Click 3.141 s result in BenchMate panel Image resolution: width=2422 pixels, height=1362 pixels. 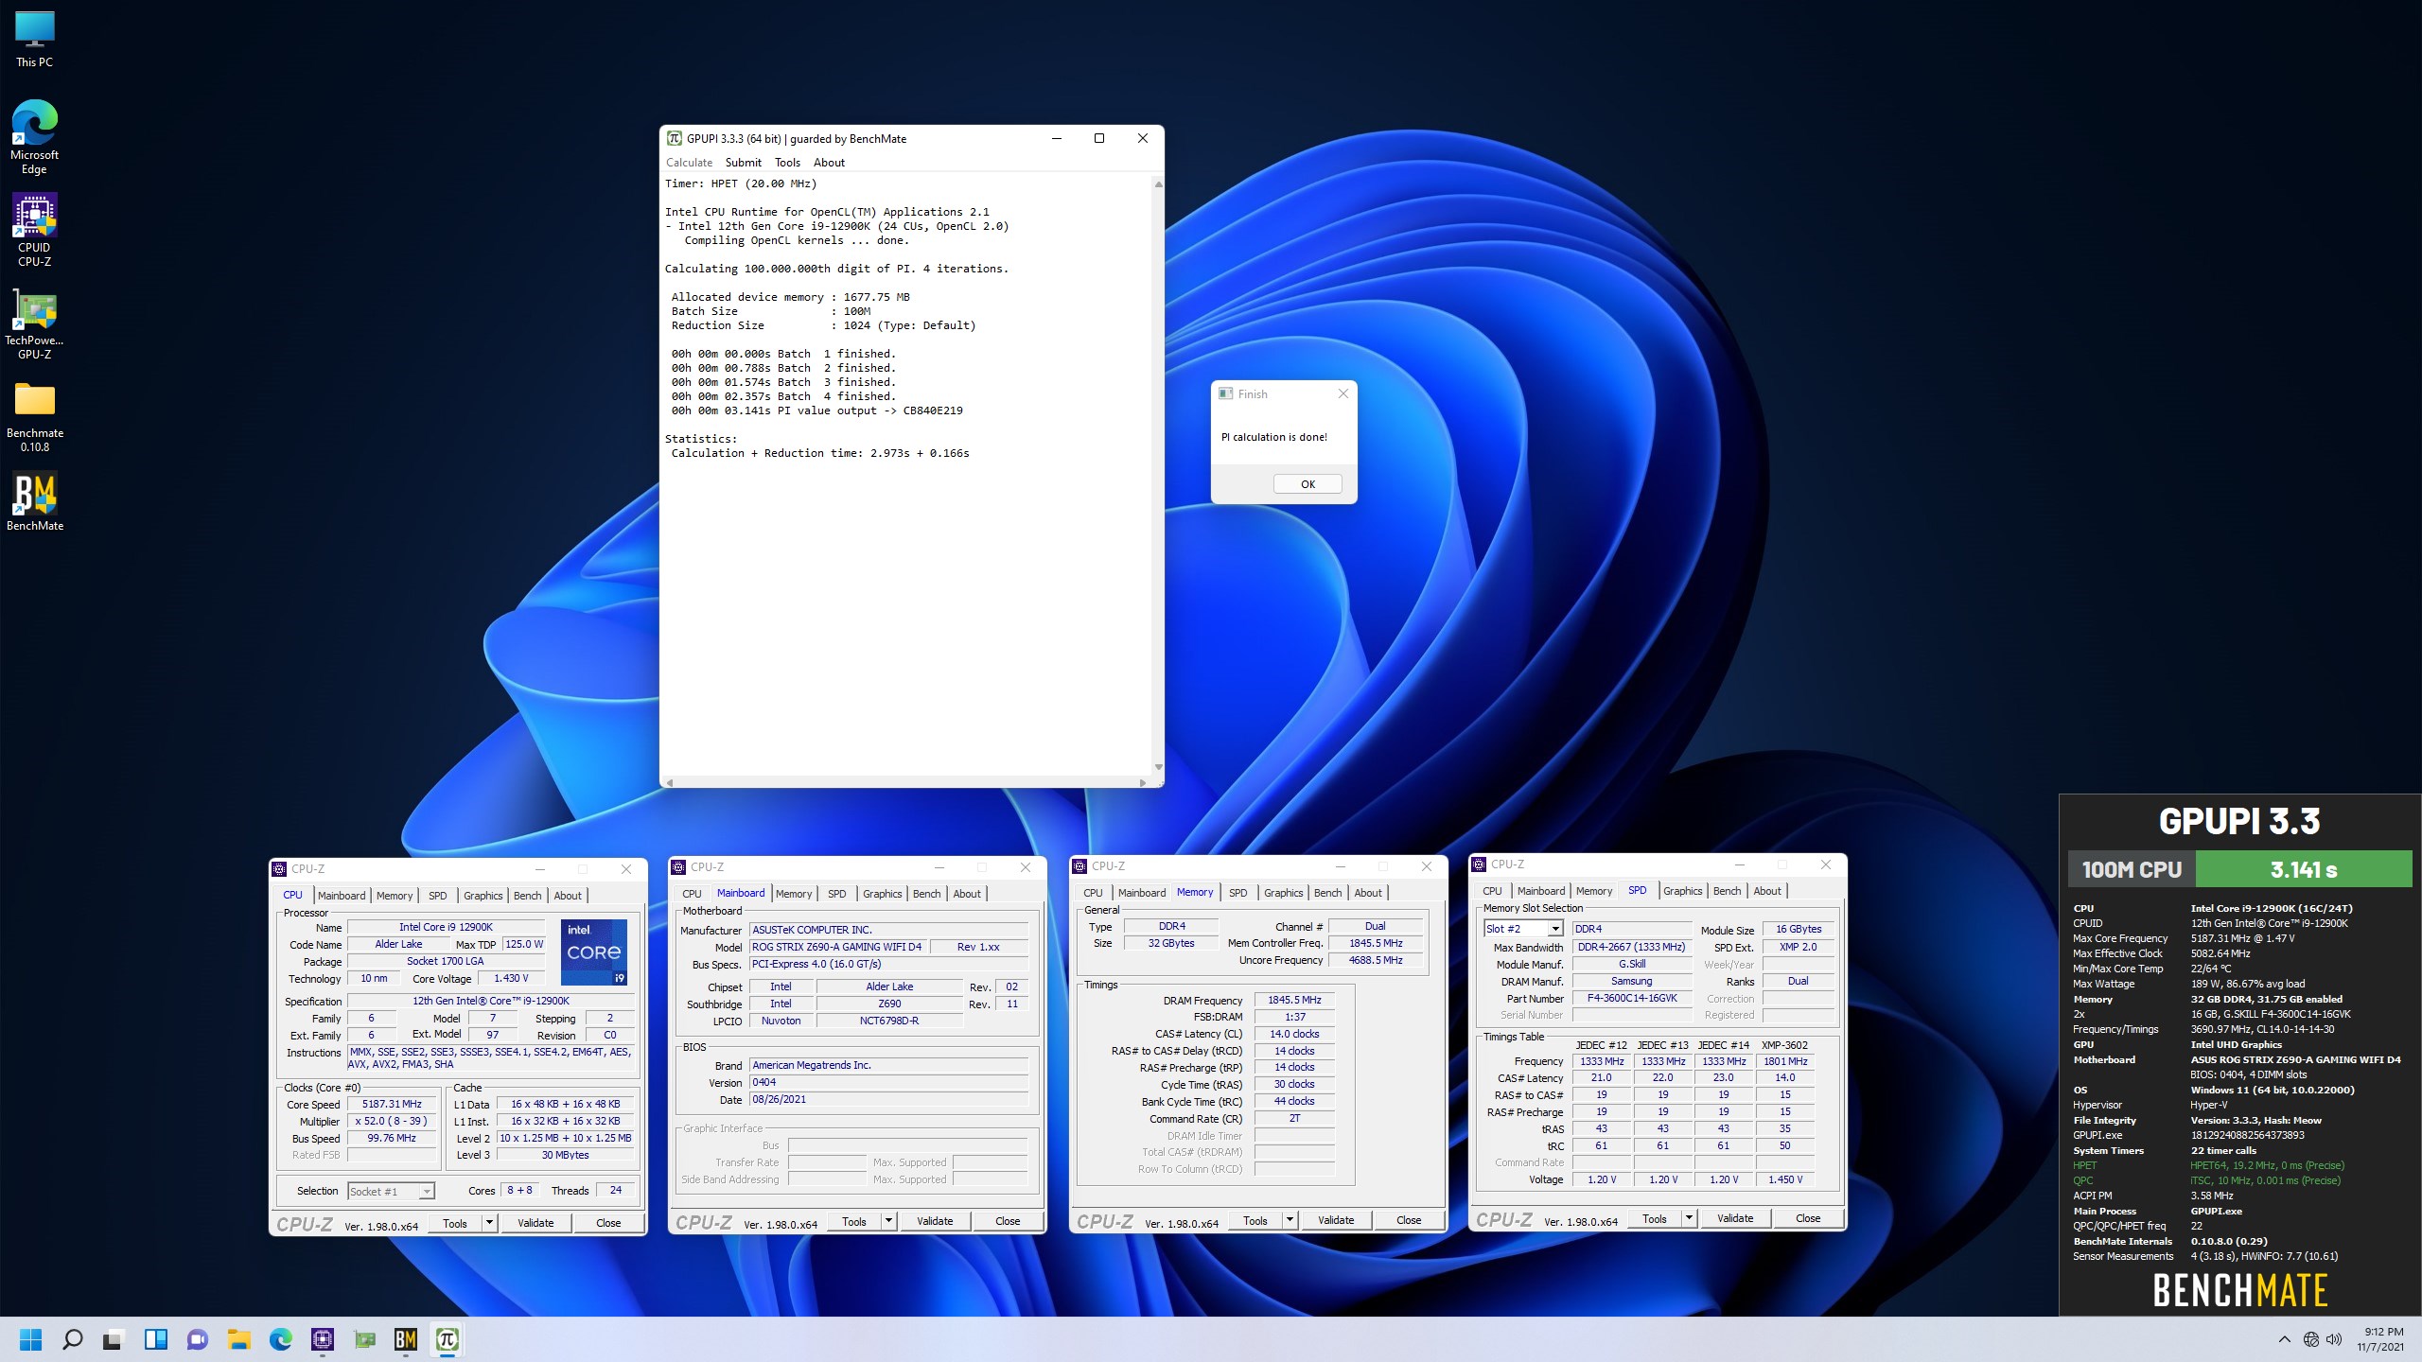(x=2304, y=869)
